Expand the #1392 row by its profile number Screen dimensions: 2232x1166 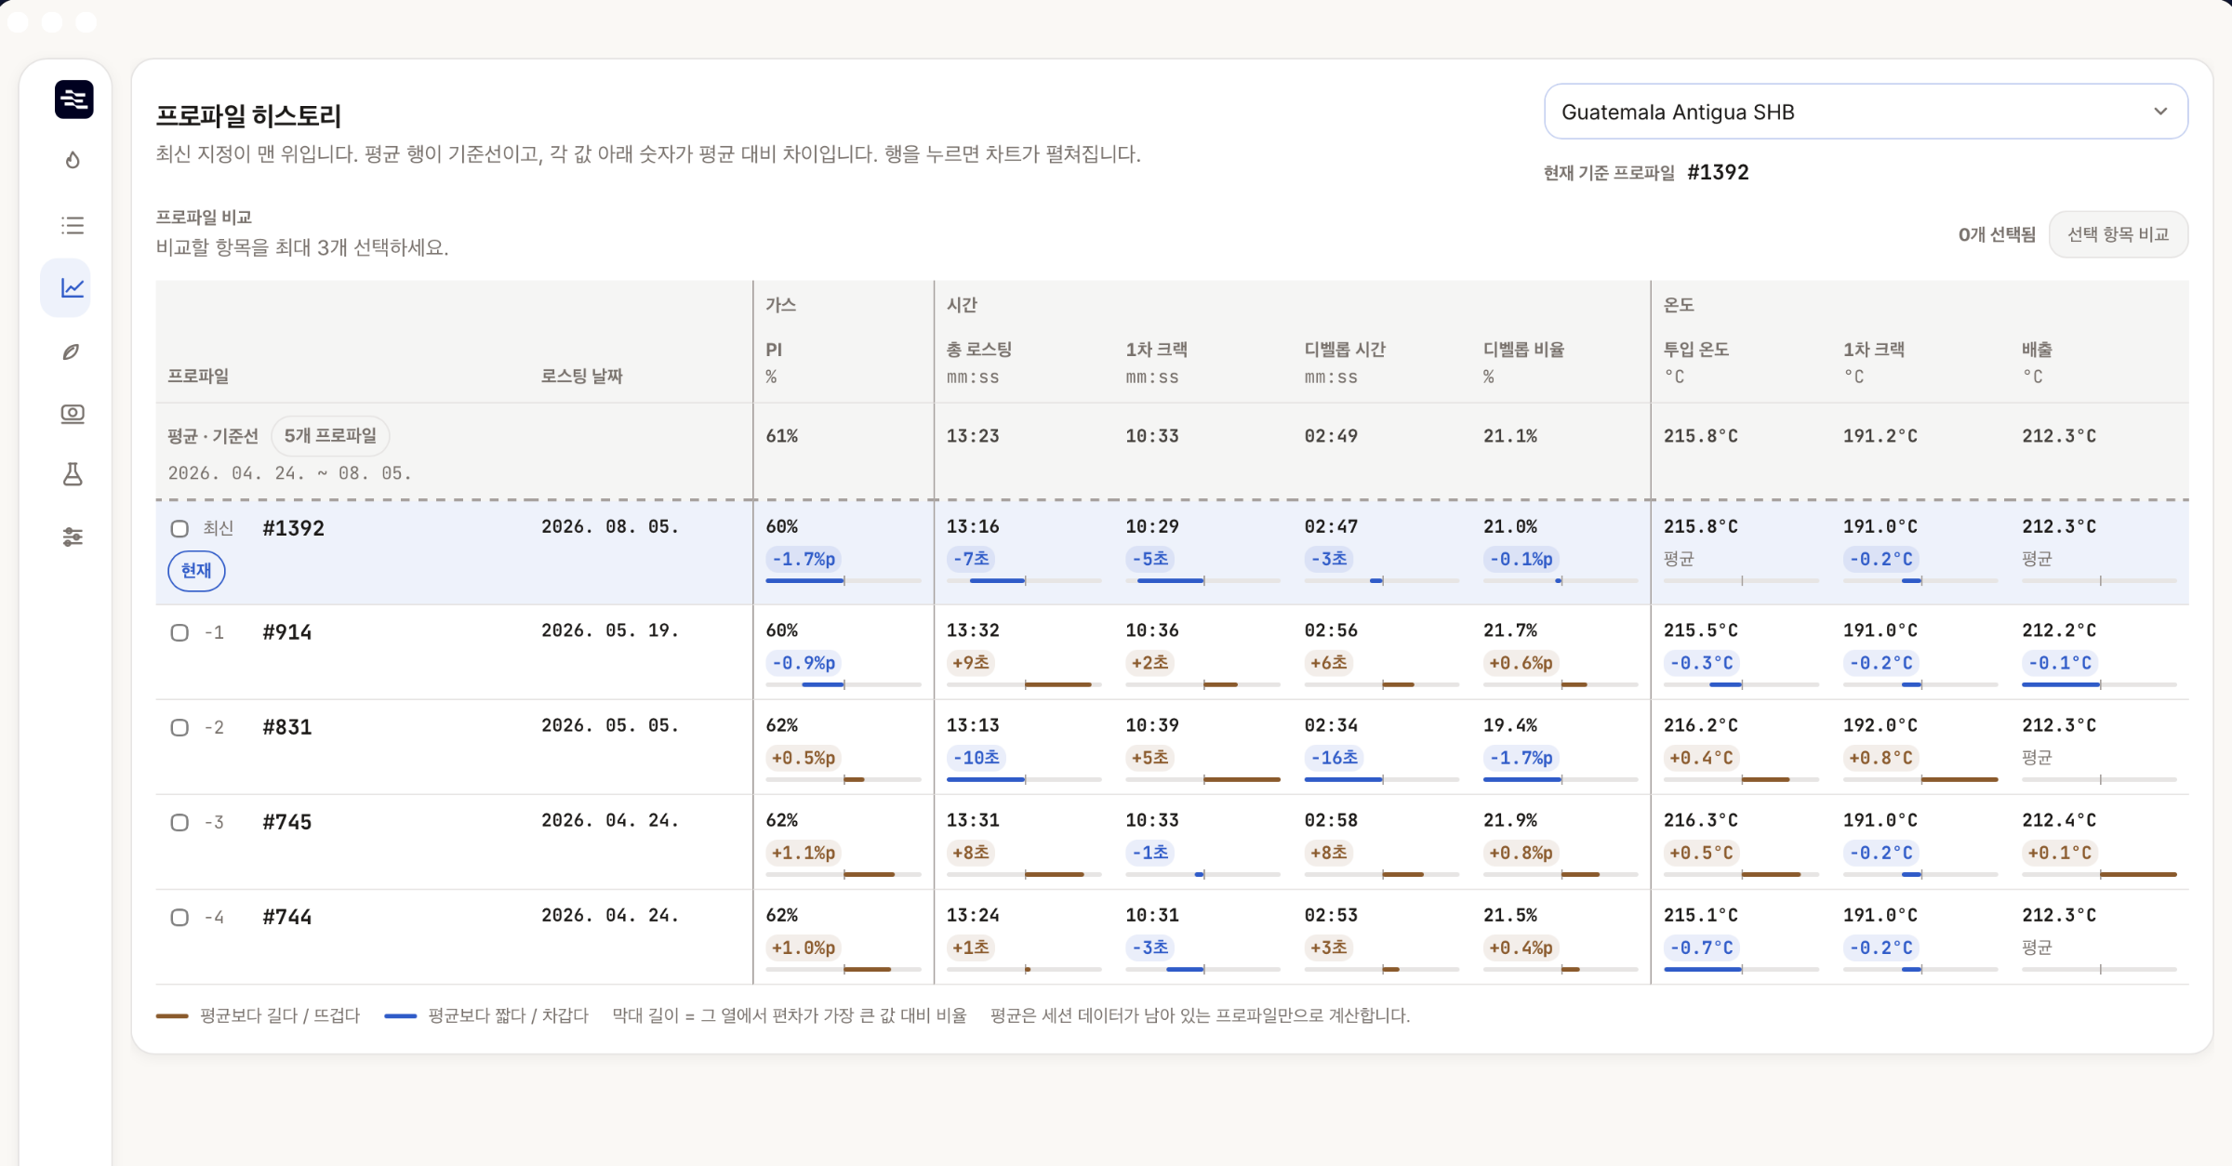(x=294, y=528)
